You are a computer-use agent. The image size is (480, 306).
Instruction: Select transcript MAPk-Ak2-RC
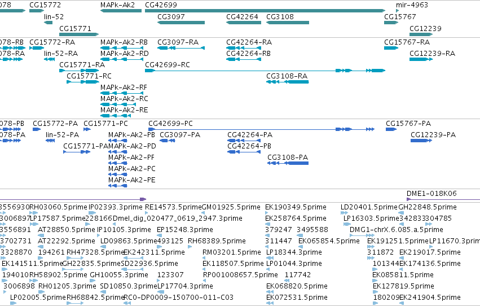pyautogui.click(x=118, y=104)
